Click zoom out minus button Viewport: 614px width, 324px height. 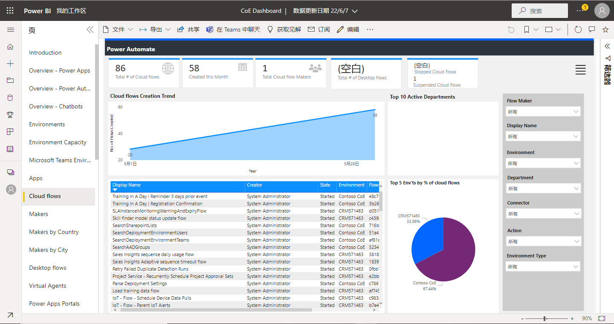tap(522, 318)
